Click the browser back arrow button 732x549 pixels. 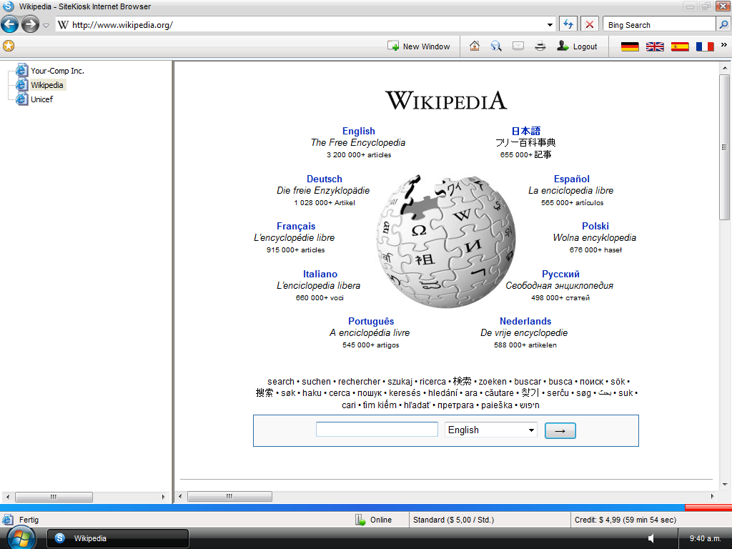click(x=10, y=25)
